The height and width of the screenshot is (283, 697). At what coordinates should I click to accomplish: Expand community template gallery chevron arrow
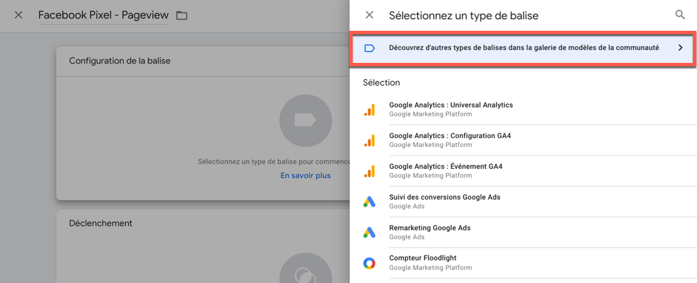click(x=680, y=48)
